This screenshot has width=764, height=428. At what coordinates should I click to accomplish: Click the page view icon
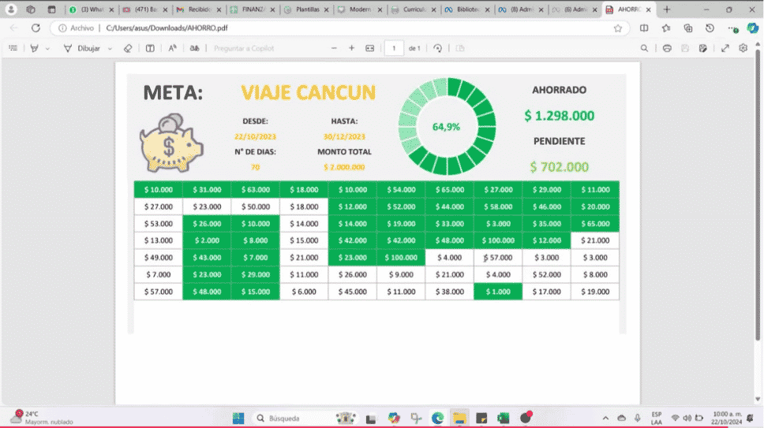click(x=460, y=48)
